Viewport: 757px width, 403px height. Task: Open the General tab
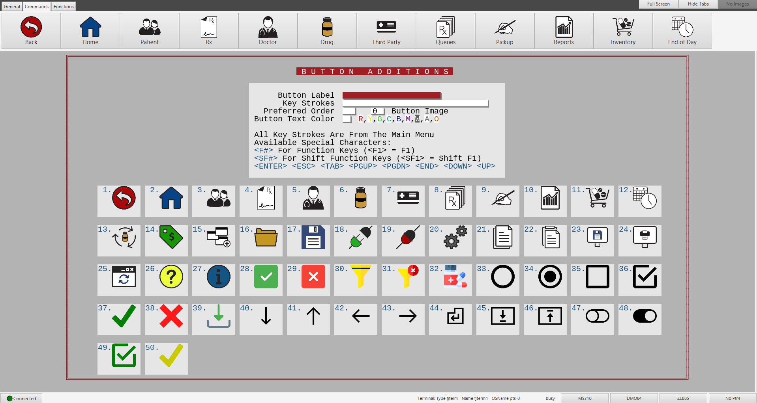pos(12,6)
